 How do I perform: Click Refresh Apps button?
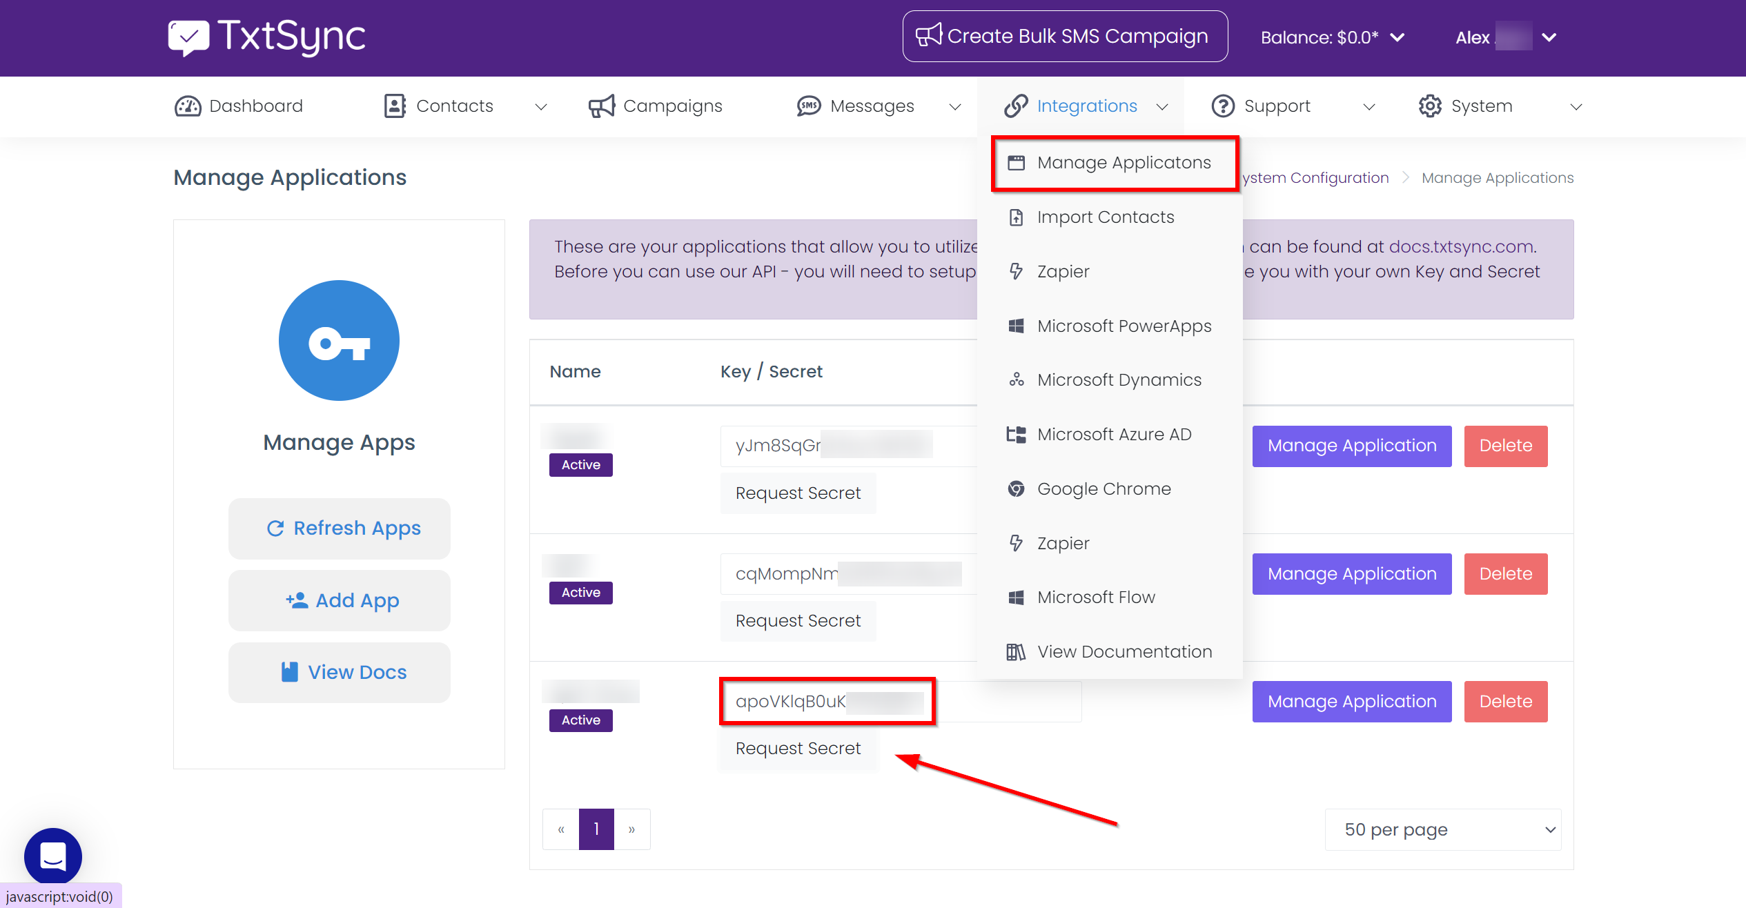[339, 529]
